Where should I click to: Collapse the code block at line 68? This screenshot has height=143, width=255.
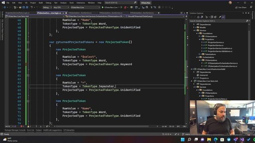click(28, 101)
